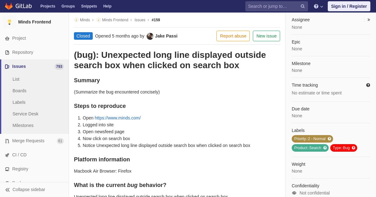Go to issues List submenu

[16, 79]
